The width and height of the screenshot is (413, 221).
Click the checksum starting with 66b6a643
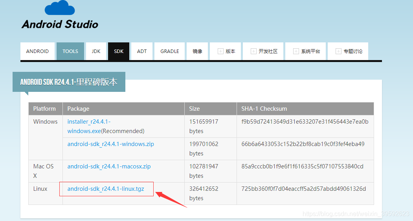pyautogui.click(x=303, y=144)
